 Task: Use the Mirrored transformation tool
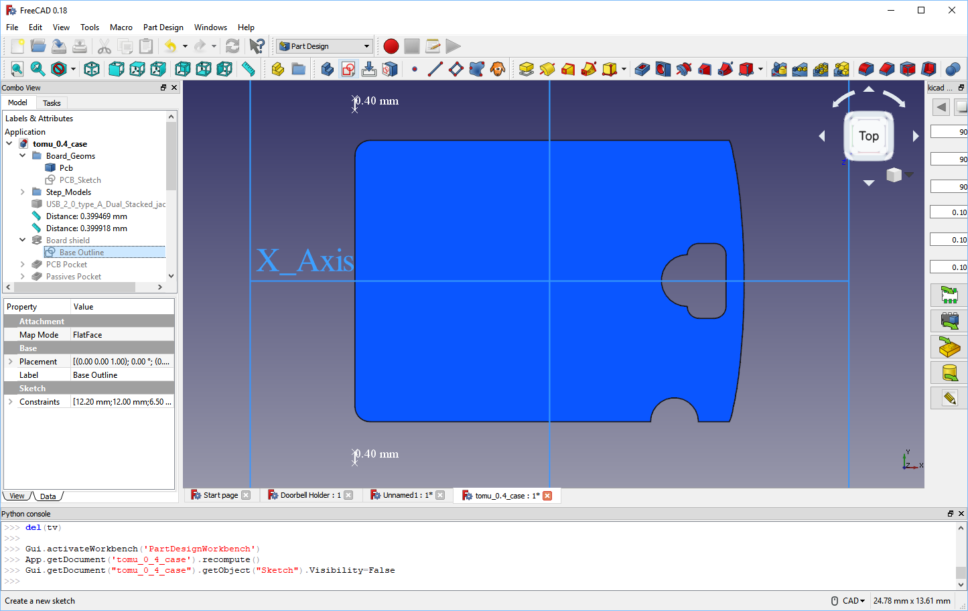point(778,69)
